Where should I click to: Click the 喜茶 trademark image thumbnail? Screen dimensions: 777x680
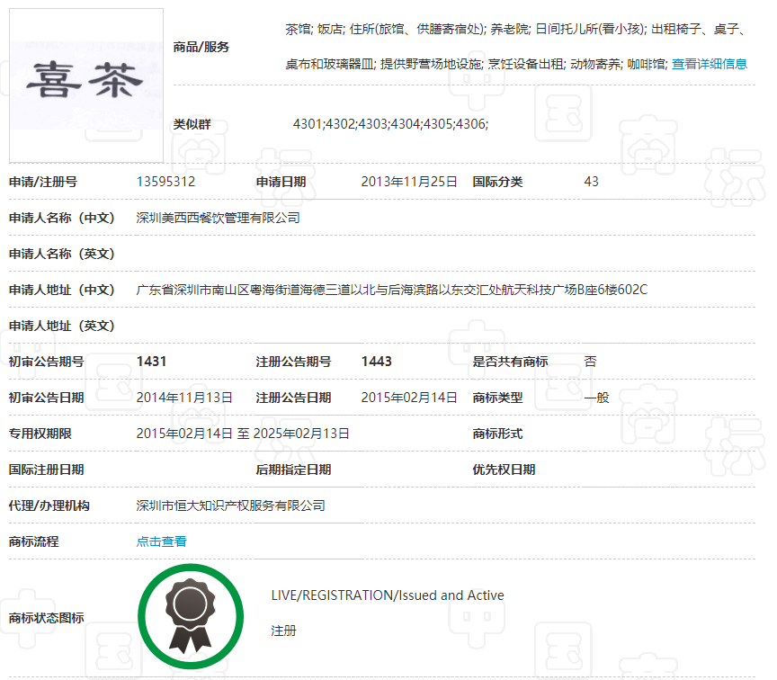tap(85, 85)
